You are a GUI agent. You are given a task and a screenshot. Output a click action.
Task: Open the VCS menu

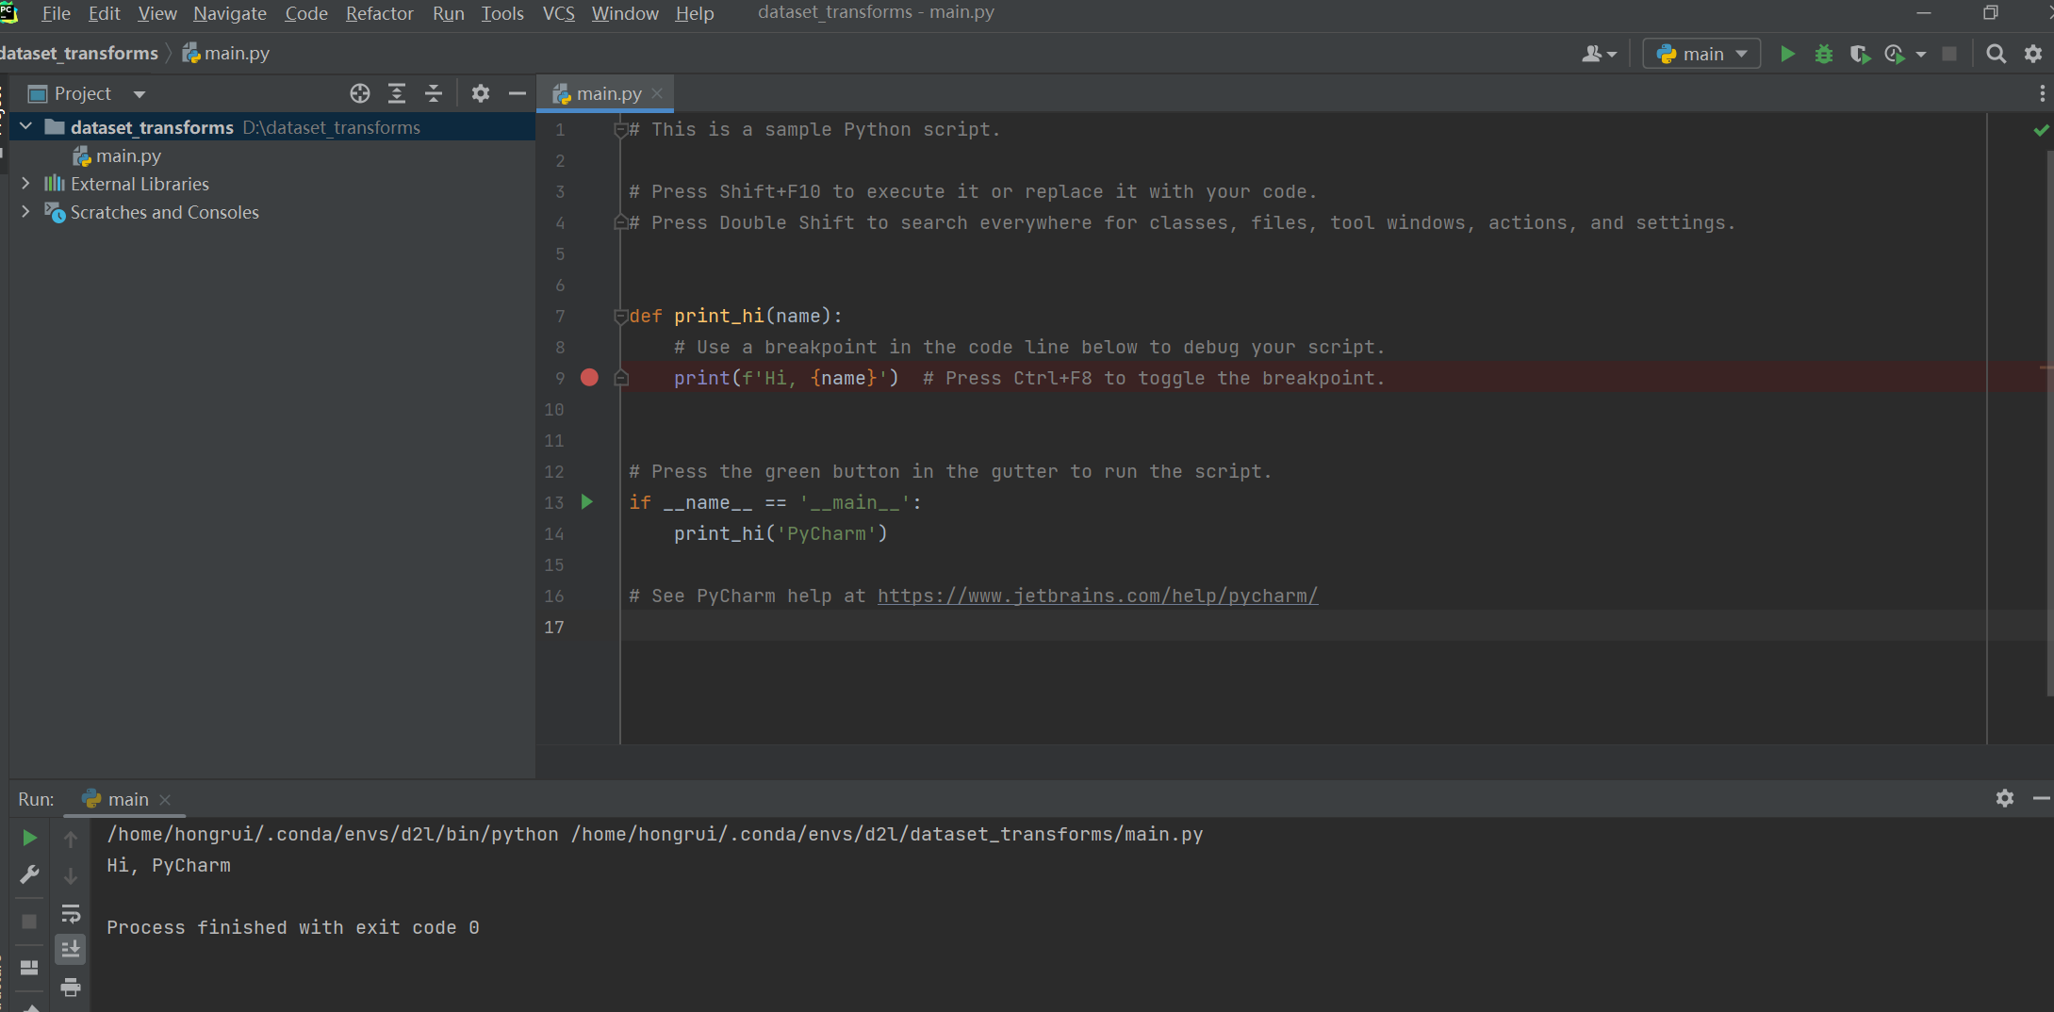click(558, 13)
